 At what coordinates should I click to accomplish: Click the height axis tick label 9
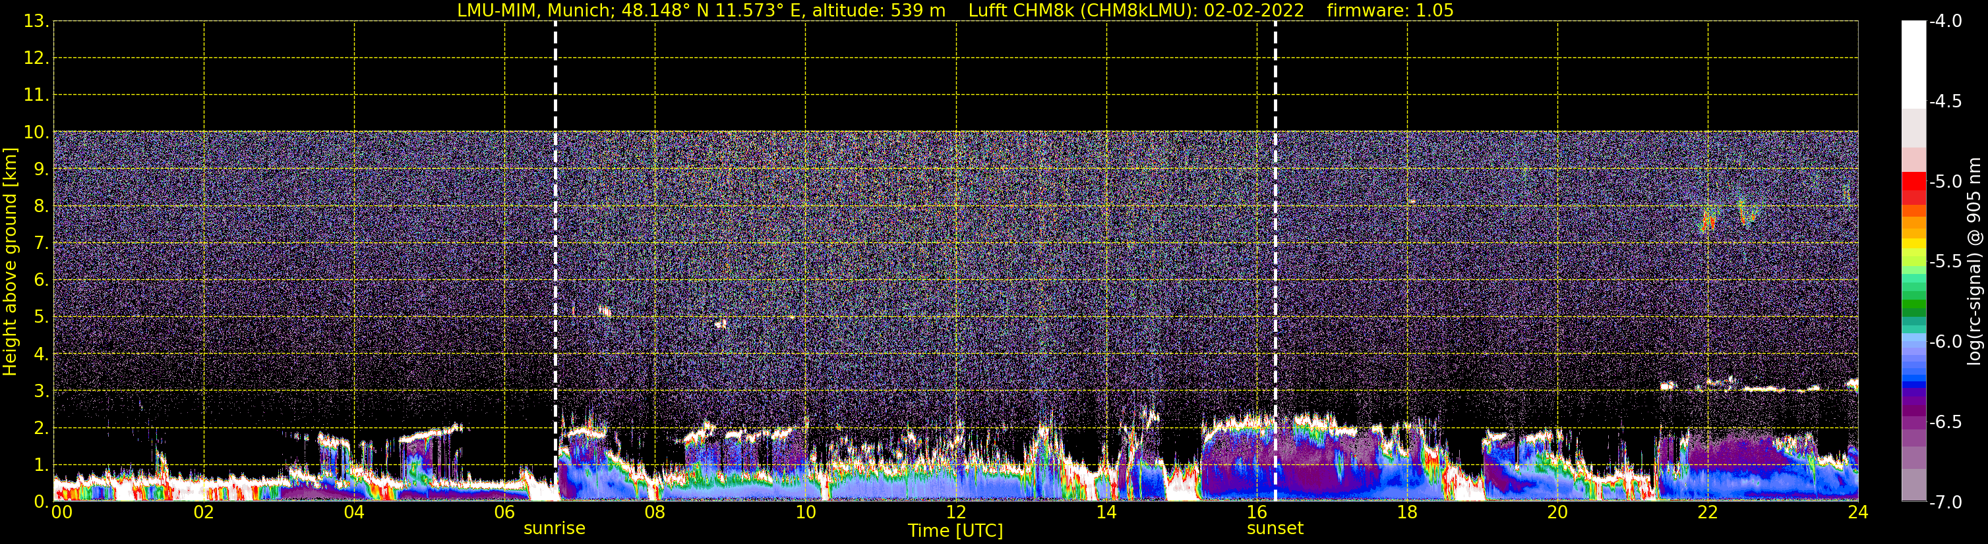[40, 169]
